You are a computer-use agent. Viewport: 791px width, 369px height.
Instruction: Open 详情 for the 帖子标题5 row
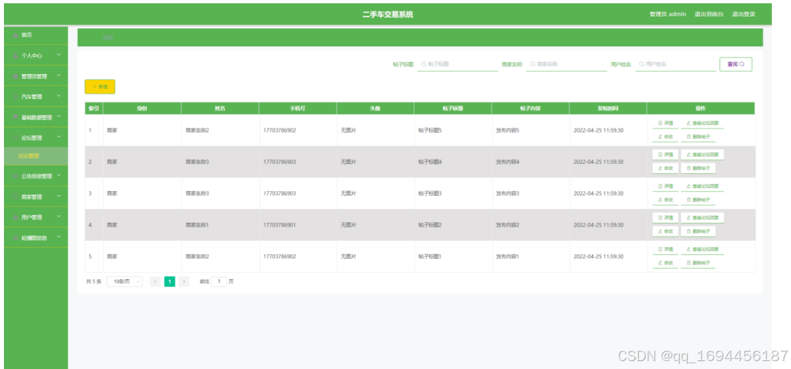[665, 123]
